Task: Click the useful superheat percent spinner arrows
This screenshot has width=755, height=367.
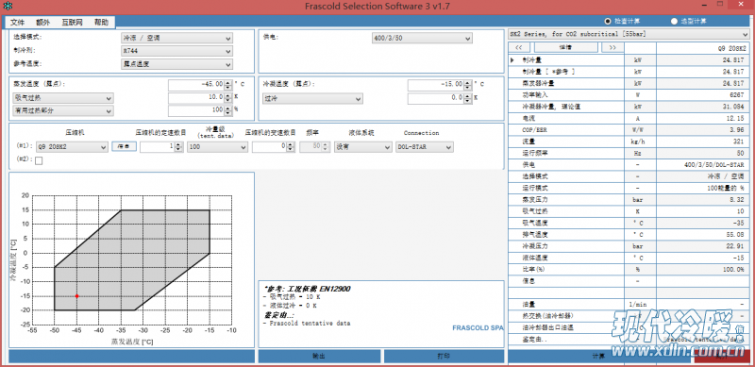Action: point(228,110)
